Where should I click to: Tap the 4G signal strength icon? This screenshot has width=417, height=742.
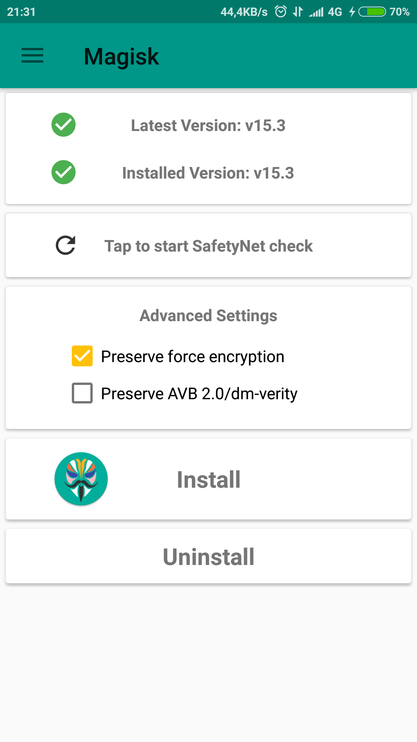316,12
